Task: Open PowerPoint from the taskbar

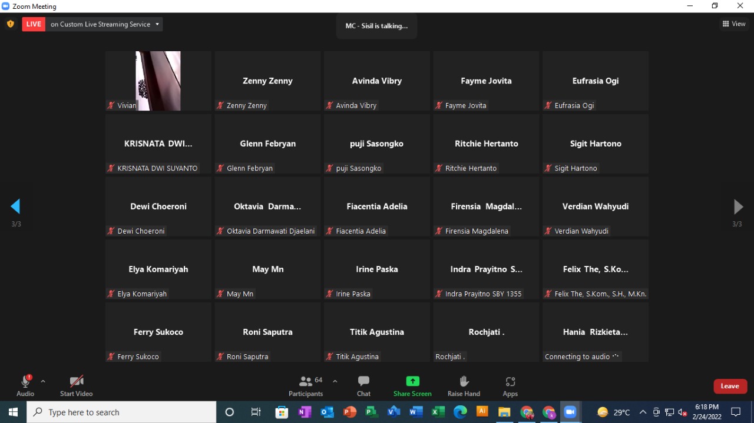Action: click(x=350, y=412)
